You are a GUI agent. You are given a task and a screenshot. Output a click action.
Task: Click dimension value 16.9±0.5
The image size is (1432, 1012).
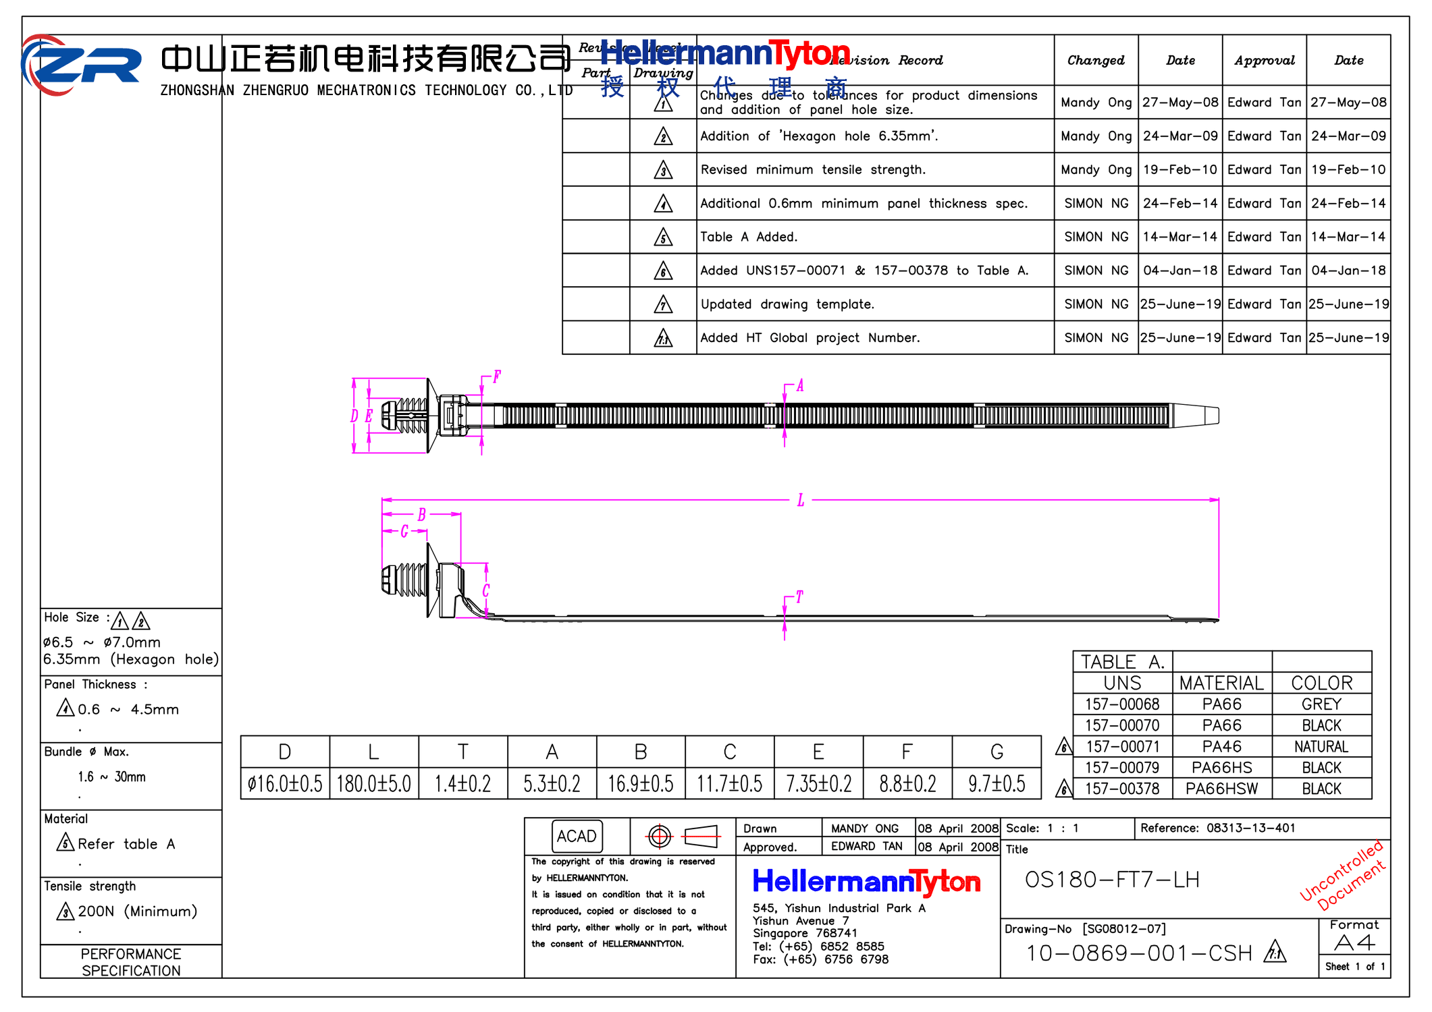pyautogui.click(x=641, y=784)
